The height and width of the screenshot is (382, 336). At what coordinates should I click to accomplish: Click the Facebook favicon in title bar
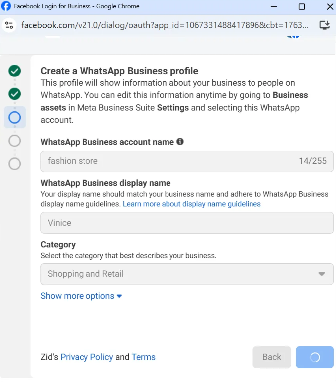coord(6,7)
